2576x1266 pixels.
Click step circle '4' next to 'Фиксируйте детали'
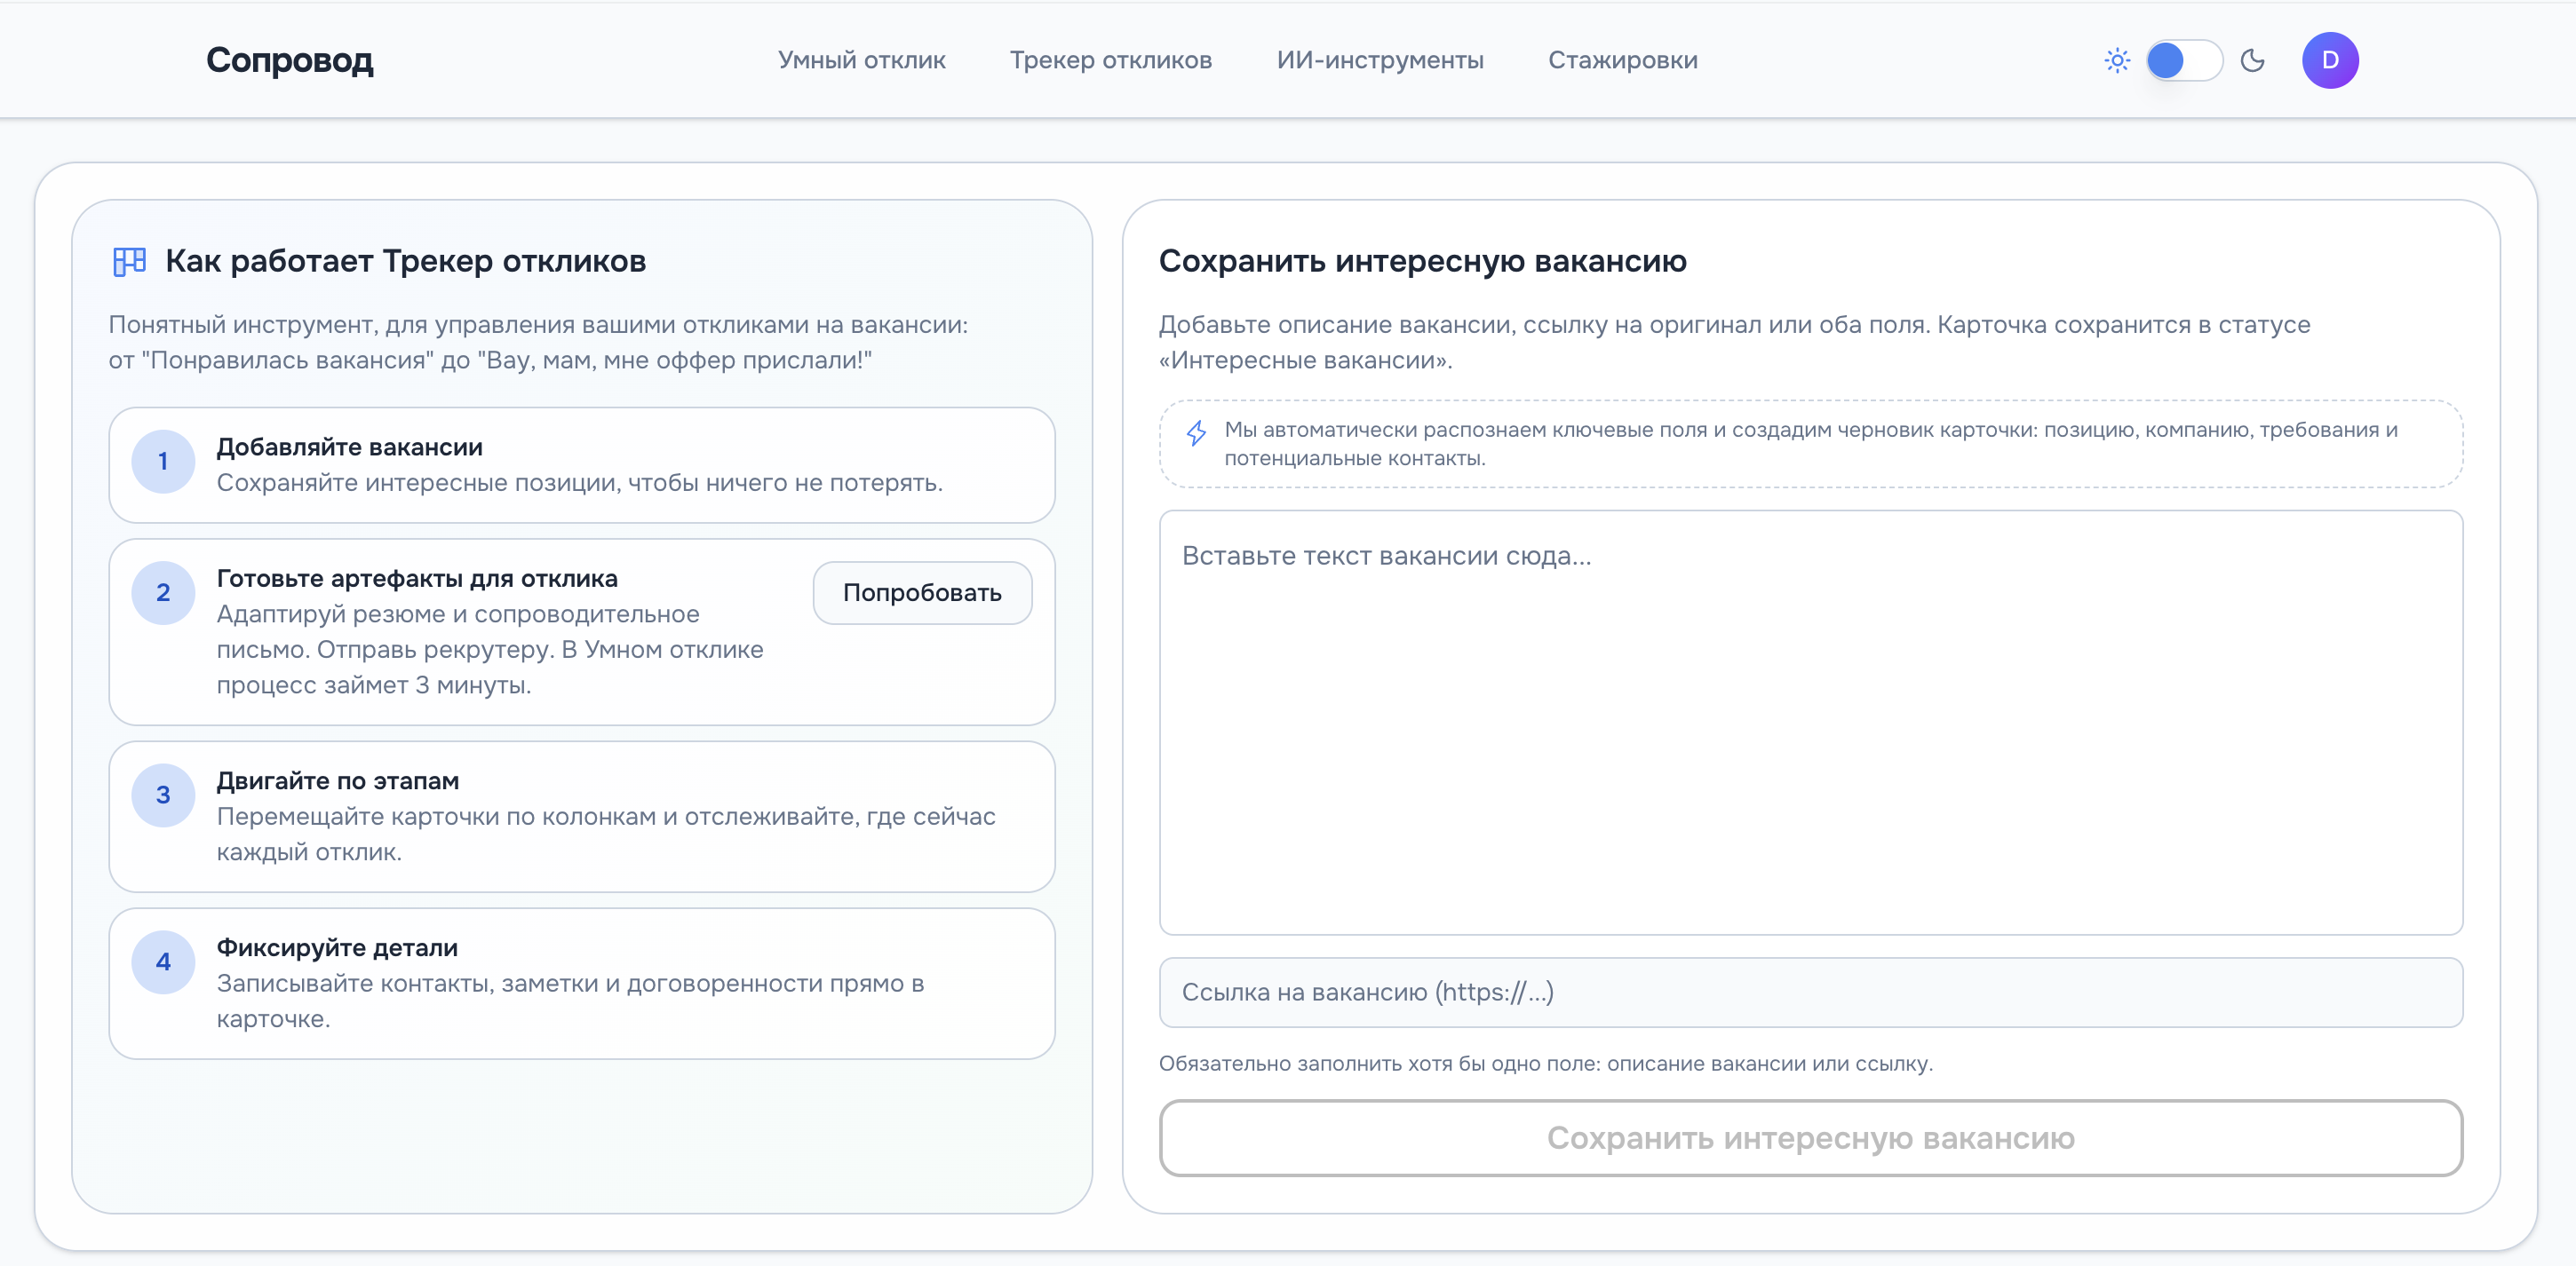(x=163, y=962)
